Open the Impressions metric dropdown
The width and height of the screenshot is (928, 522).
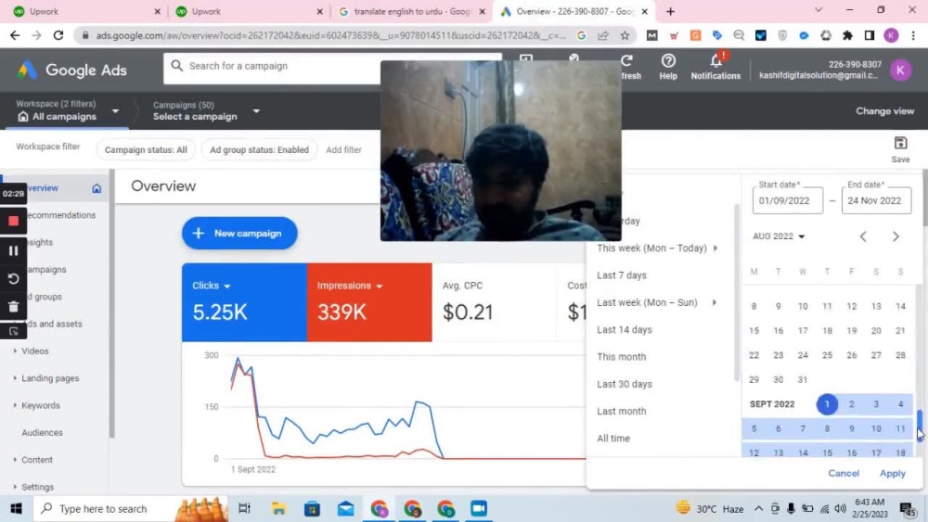click(350, 286)
